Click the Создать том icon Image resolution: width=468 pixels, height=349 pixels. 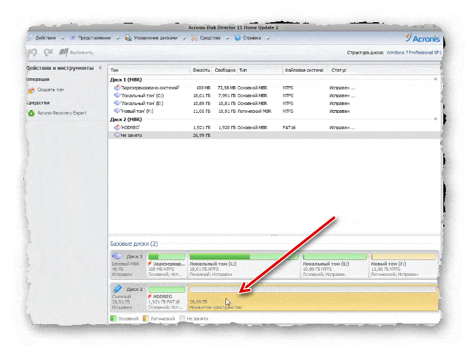31,90
